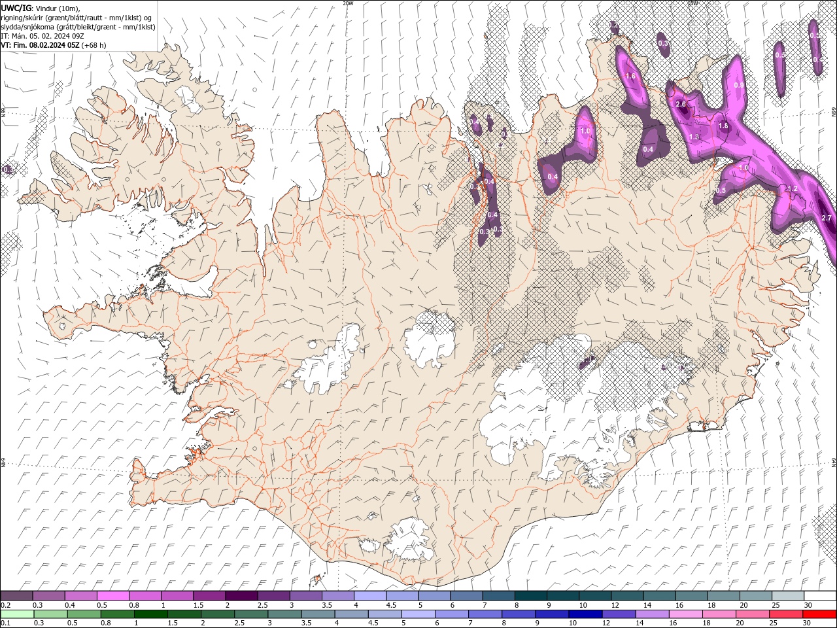The image size is (837, 628).
Task: Click the 25 label in the upper legend row
Action: (775, 605)
